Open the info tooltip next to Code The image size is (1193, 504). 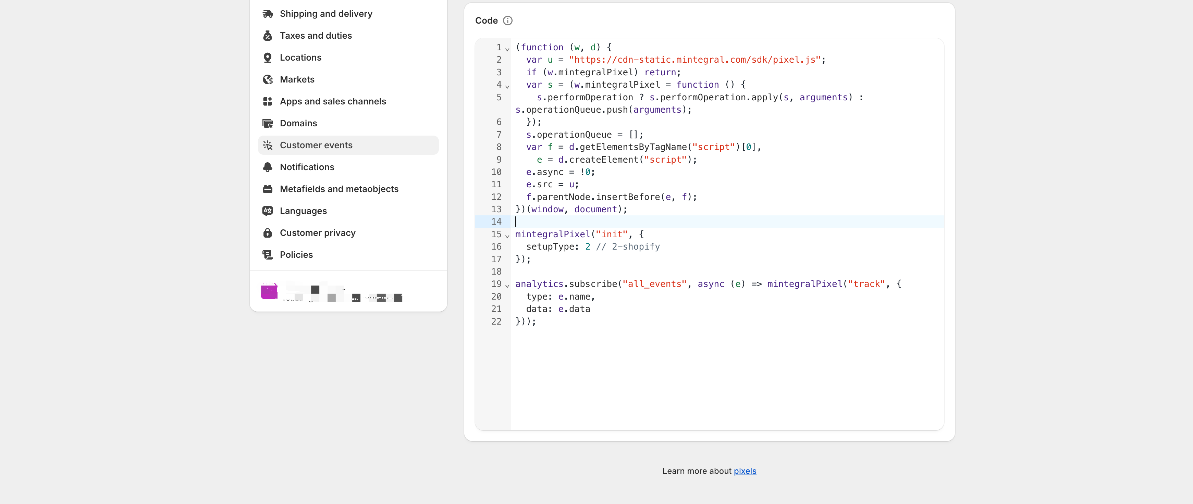tap(508, 20)
